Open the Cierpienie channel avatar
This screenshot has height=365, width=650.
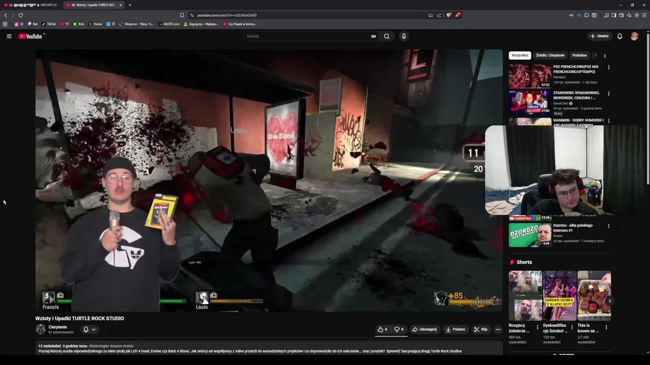[41, 330]
